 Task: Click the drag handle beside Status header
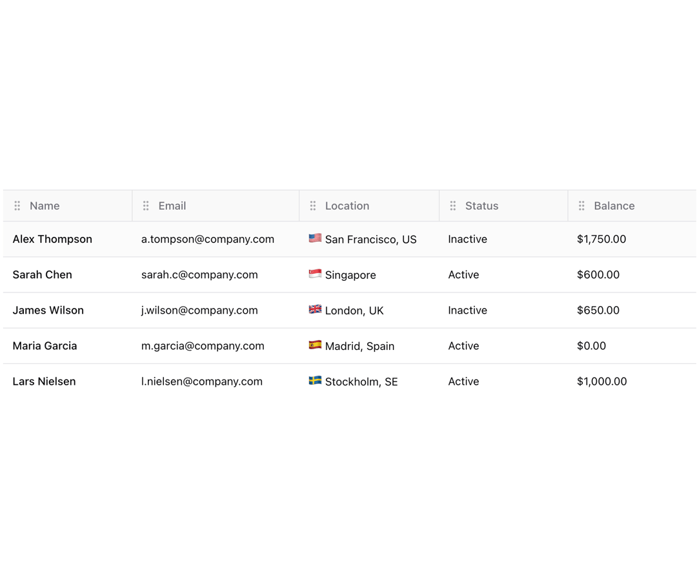click(453, 206)
